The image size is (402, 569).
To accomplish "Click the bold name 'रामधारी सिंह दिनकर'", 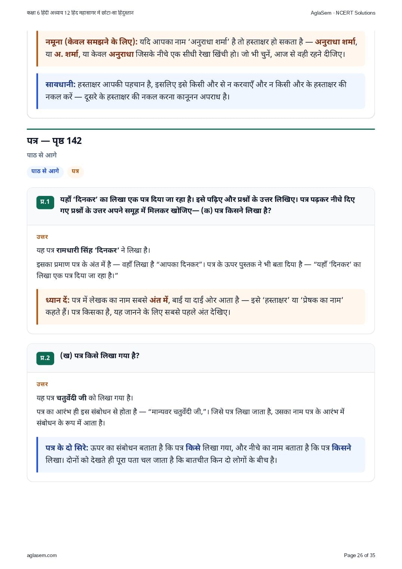I will (88, 250).
